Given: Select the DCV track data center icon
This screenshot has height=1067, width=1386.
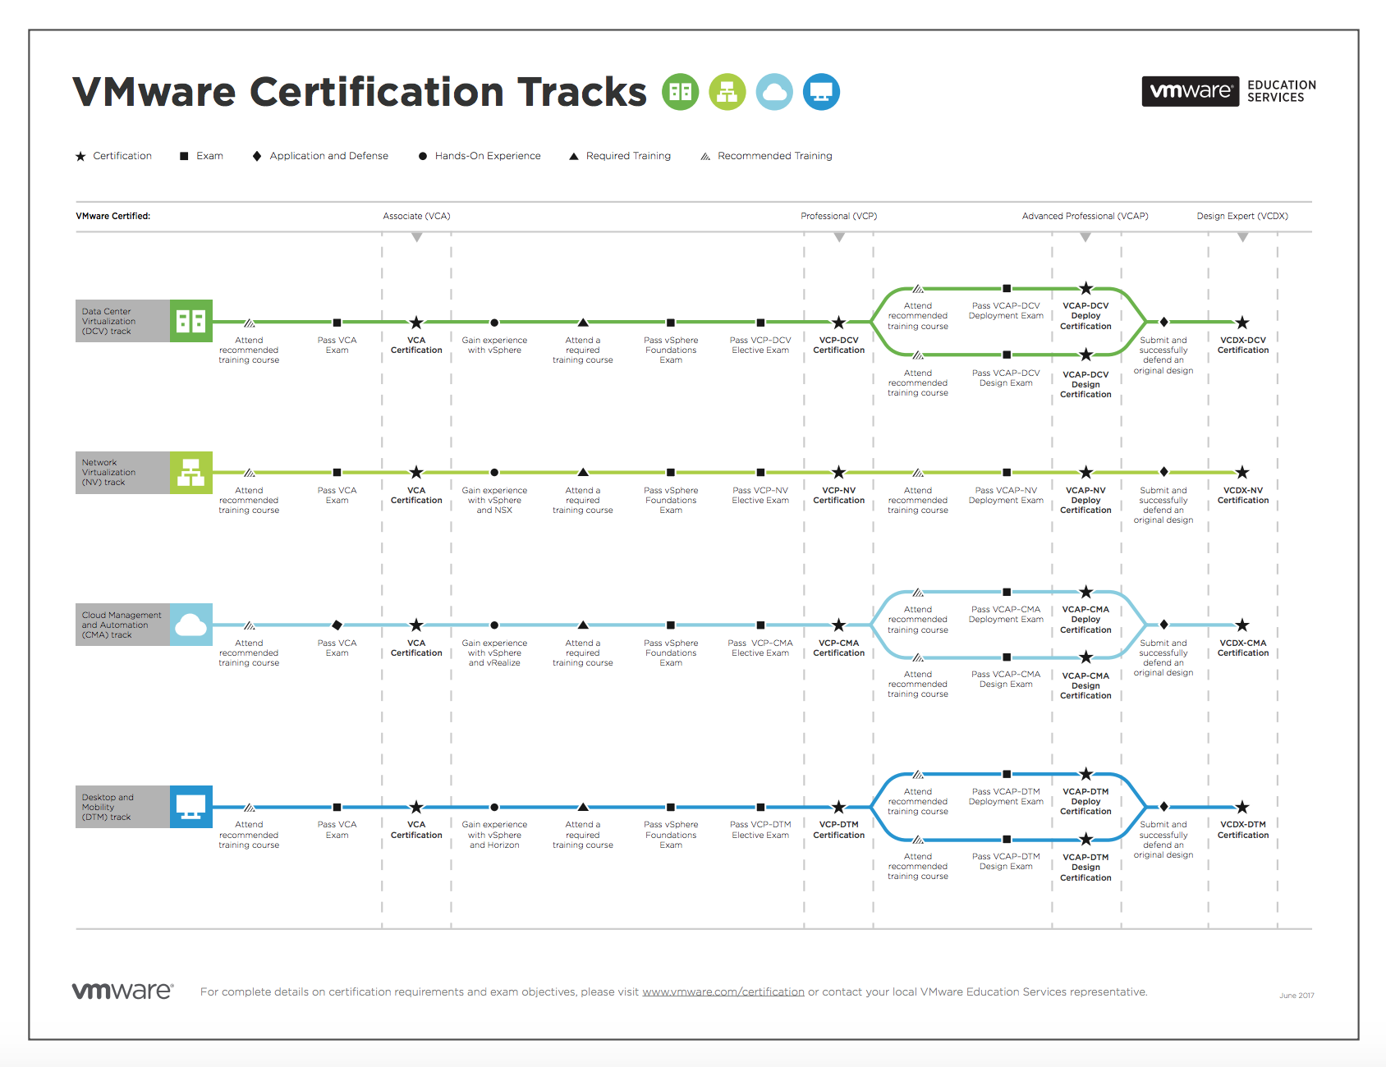Looking at the screenshot, I should click(191, 321).
